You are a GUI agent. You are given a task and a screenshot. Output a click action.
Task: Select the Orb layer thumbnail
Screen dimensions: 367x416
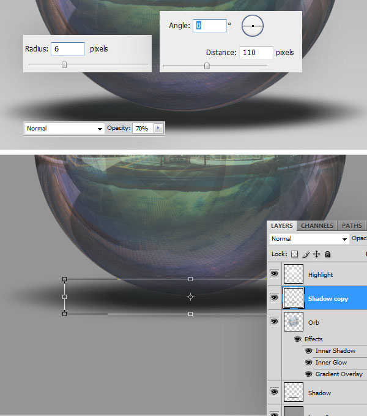(294, 322)
